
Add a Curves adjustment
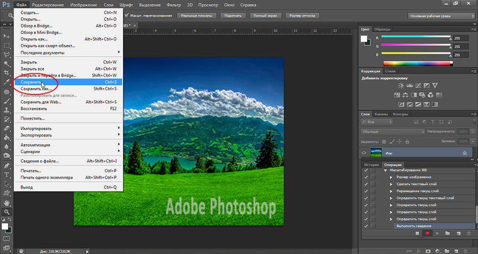pos(418,85)
